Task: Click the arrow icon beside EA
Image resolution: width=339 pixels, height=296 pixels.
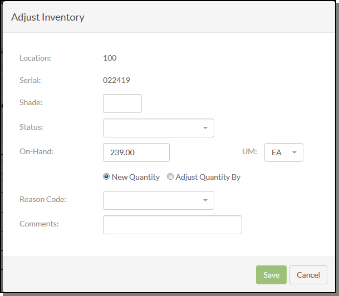Action: 294,152
